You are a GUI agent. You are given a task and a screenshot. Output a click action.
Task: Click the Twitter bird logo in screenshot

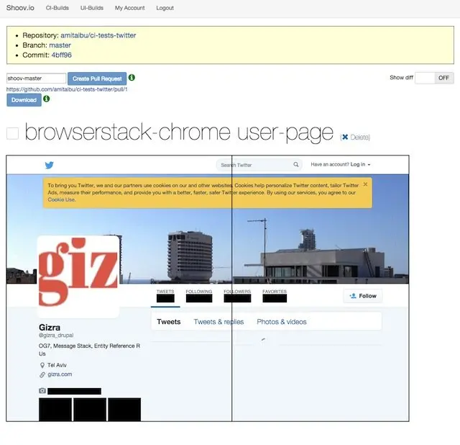point(50,165)
